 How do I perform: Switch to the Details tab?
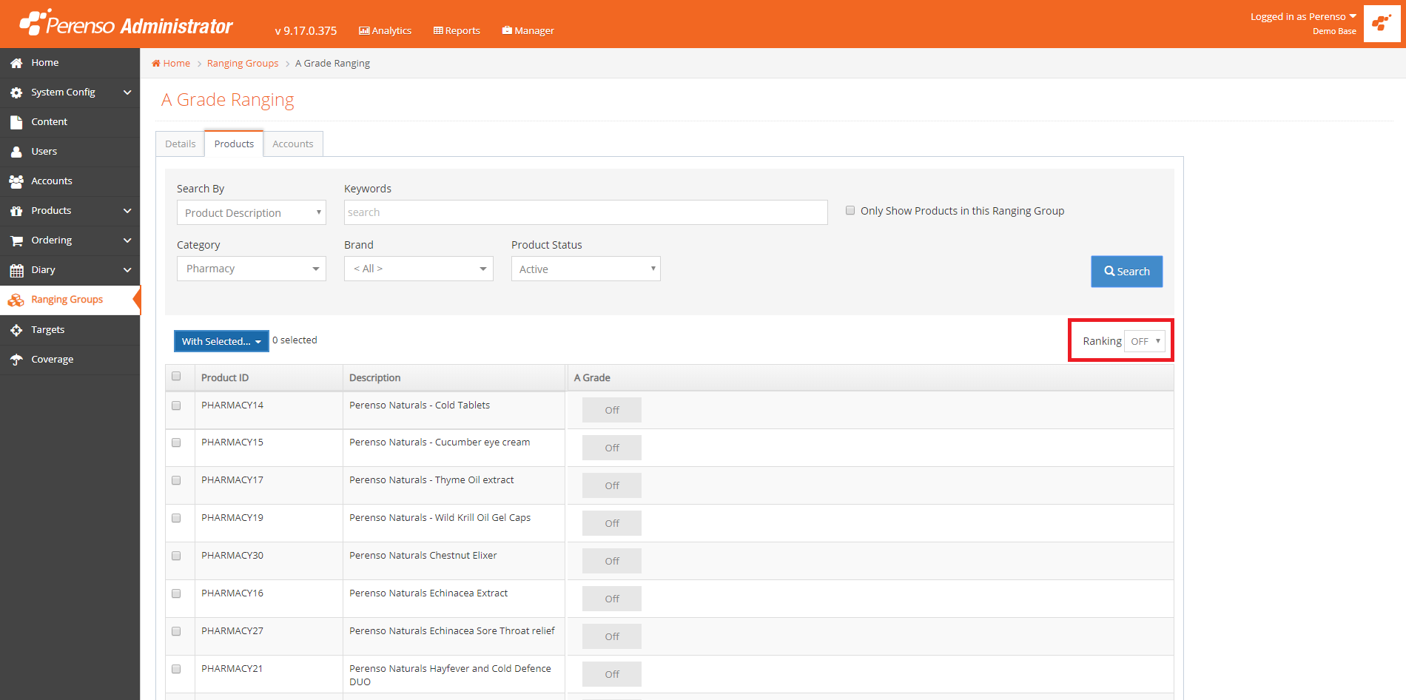[x=181, y=144]
